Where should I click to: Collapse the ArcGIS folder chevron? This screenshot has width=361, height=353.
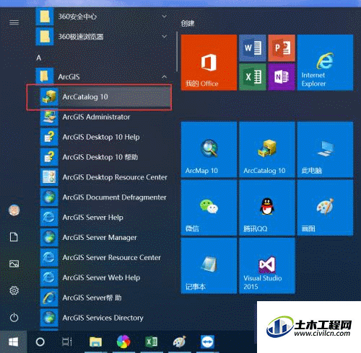pyautogui.click(x=165, y=77)
